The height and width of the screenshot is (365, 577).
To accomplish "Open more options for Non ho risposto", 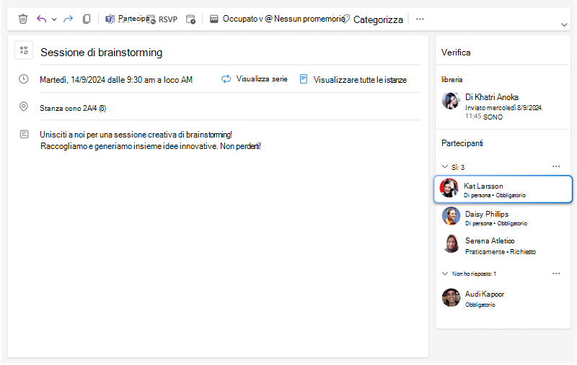I will (556, 274).
